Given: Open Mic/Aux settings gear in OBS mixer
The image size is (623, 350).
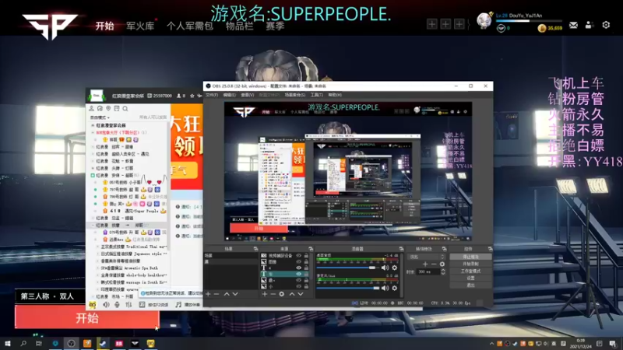Looking at the screenshot, I should [x=395, y=288].
